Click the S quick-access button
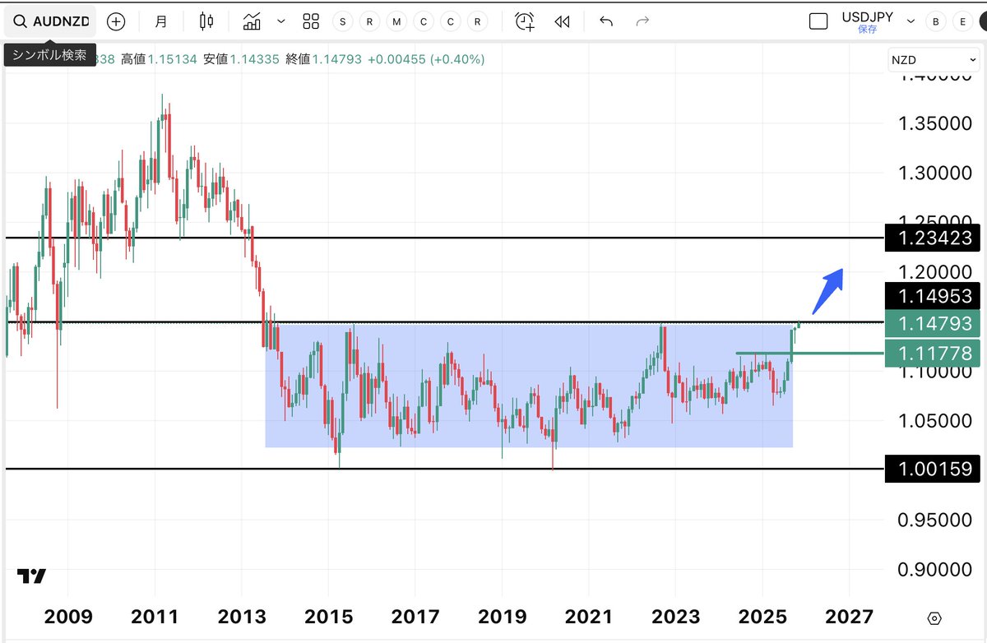Image resolution: width=987 pixels, height=643 pixels. point(343,22)
